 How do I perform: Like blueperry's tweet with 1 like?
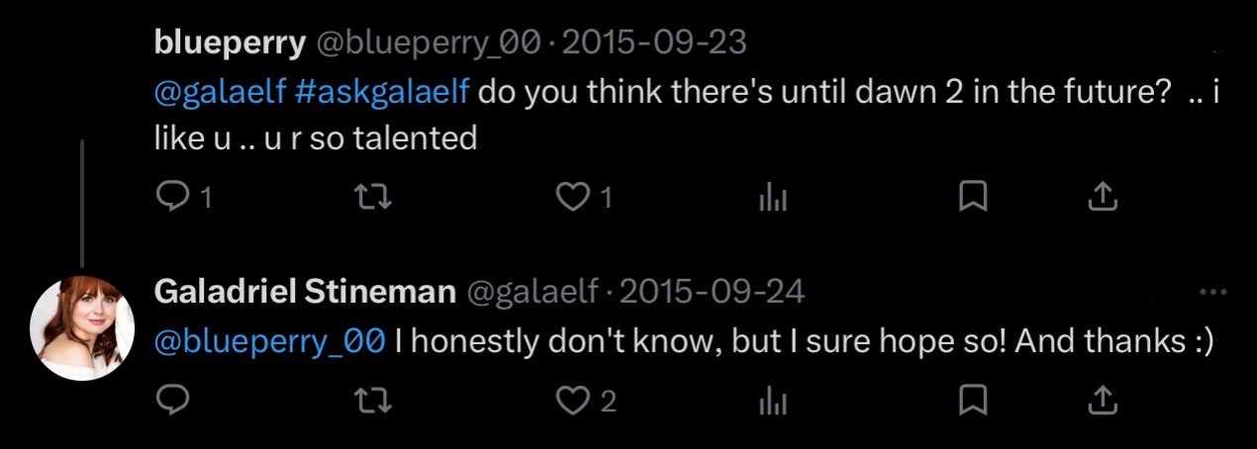[571, 199]
